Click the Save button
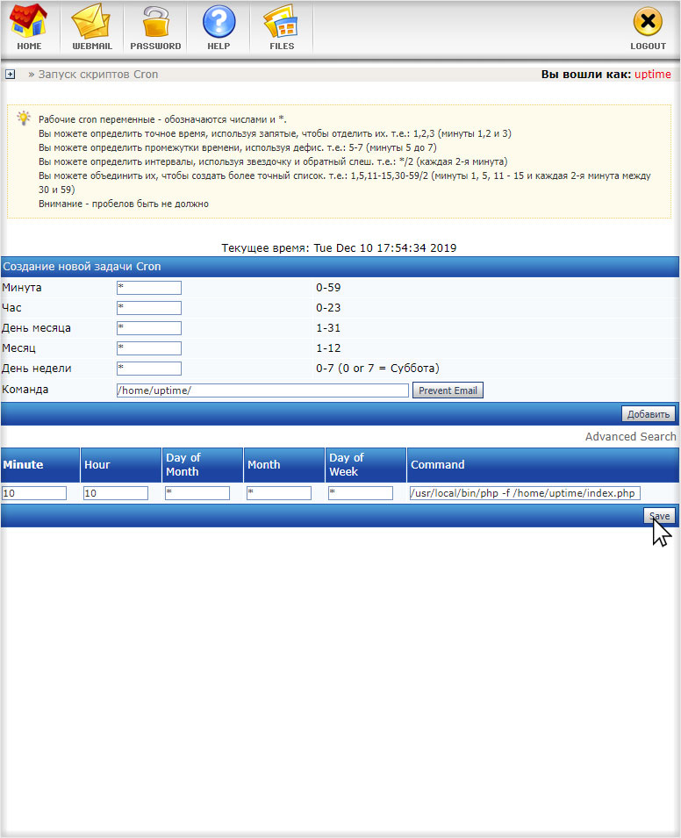Screen dimensions: 681x838 click(659, 516)
